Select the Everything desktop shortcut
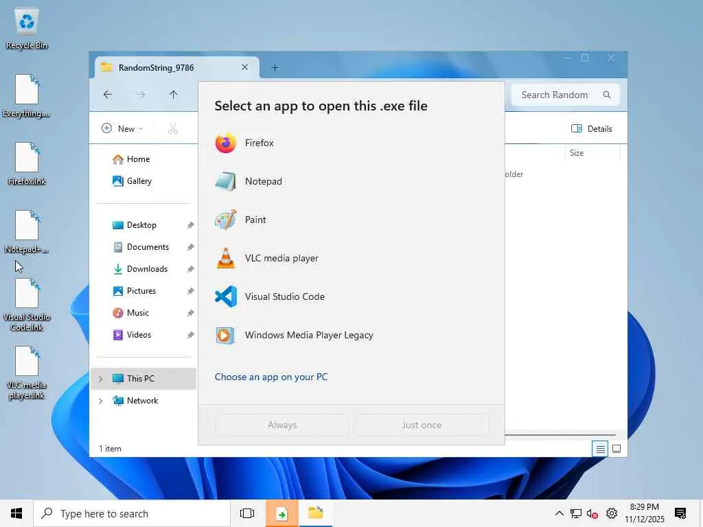This screenshot has height=527, width=703. pos(27,96)
